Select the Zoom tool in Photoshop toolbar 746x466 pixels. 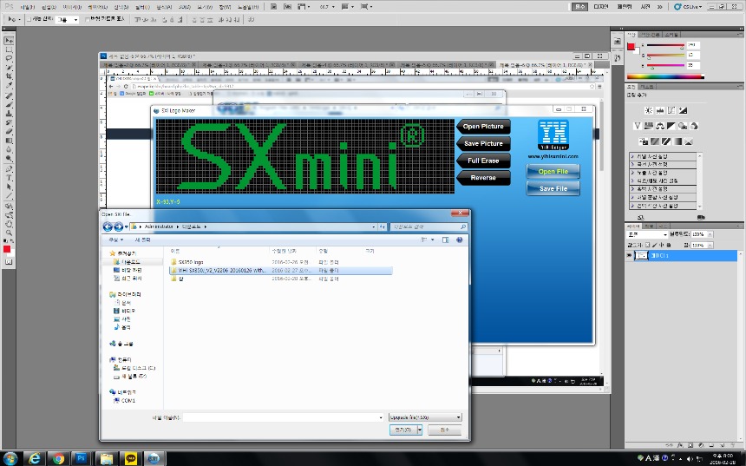pyautogui.click(x=9, y=233)
